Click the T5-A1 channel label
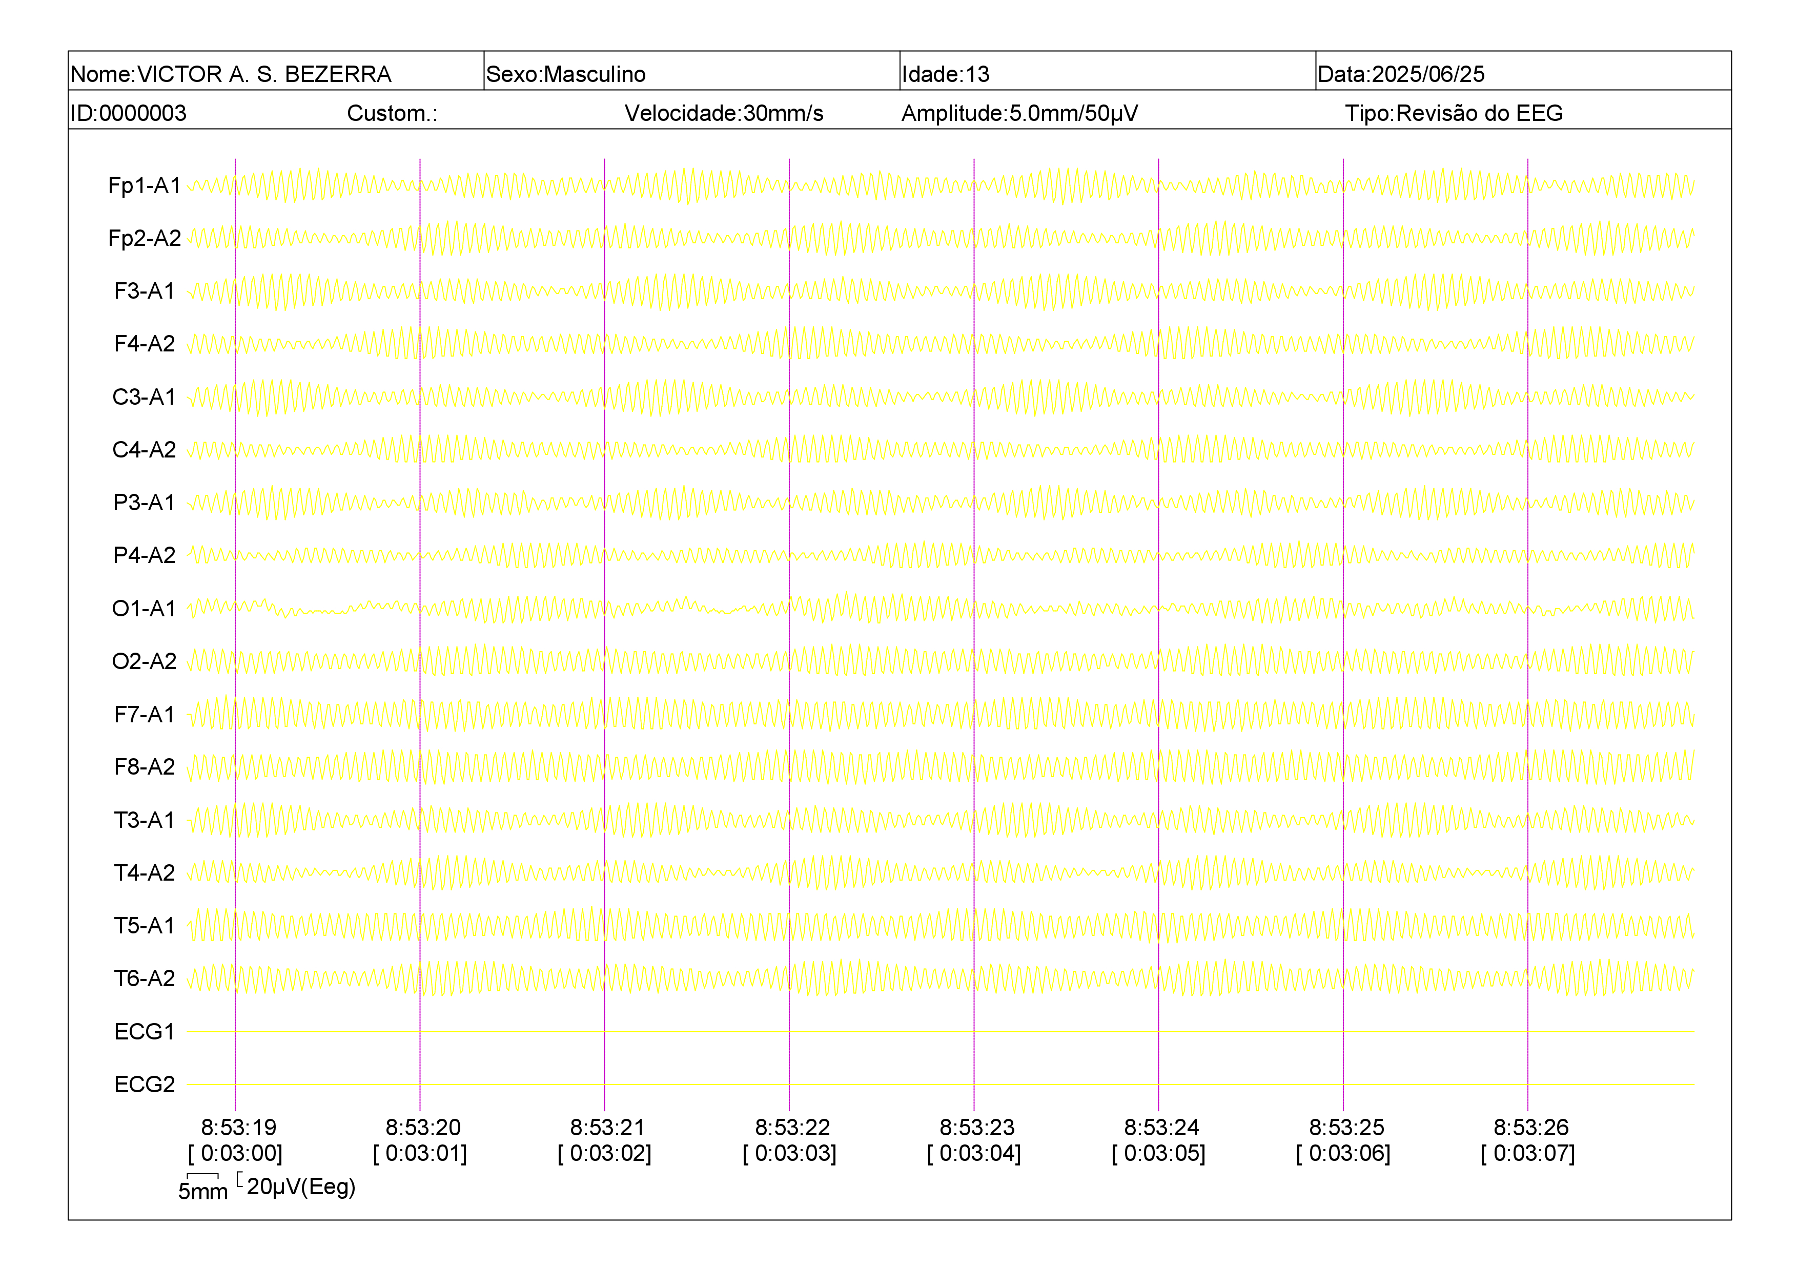This screenshot has width=1798, height=1271. point(144,926)
